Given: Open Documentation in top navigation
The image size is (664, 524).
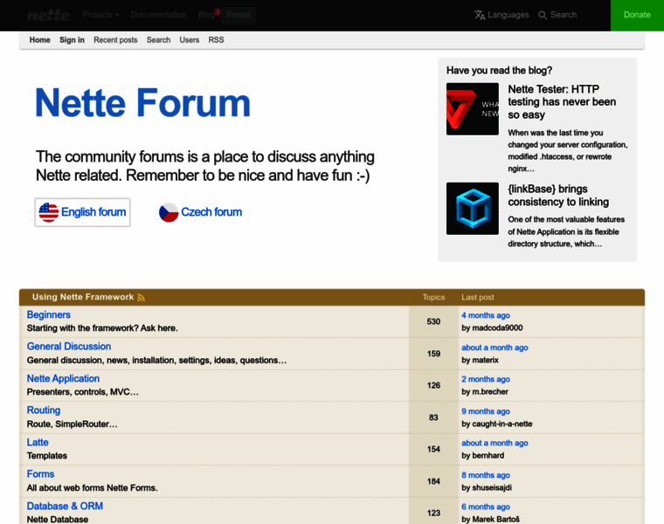Looking at the screenshot, I should point(158,15).
